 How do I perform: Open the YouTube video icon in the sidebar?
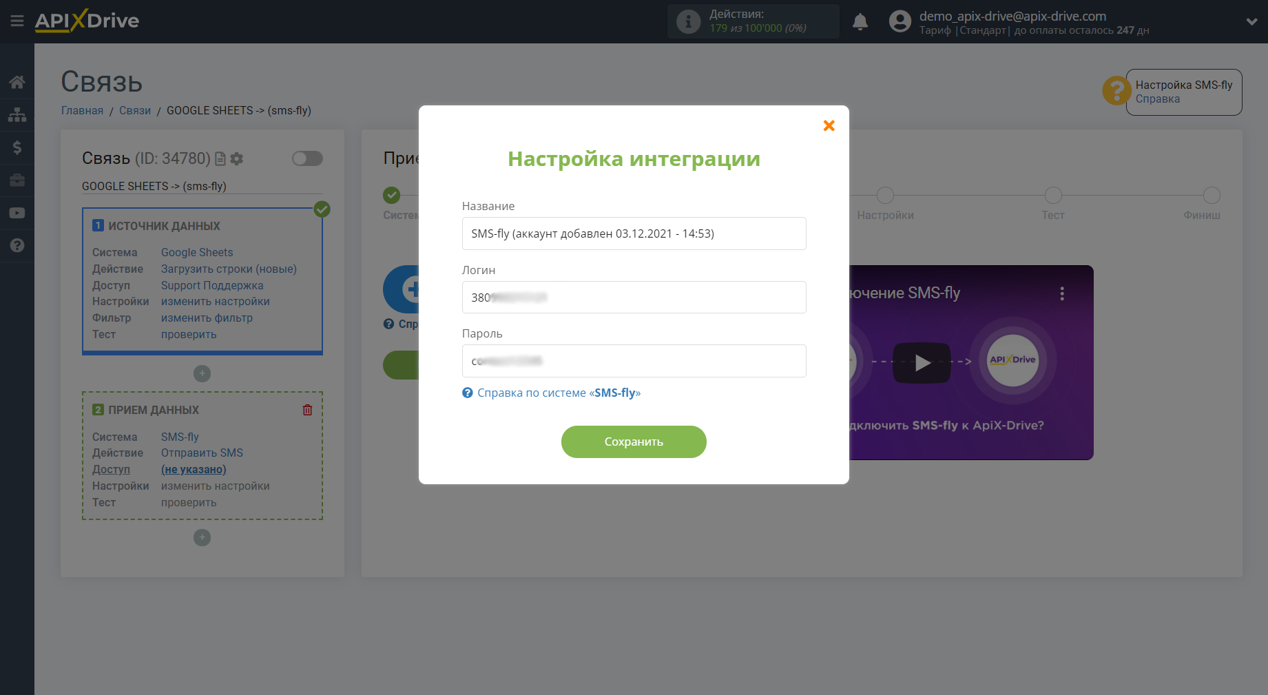tap(17, 213)
